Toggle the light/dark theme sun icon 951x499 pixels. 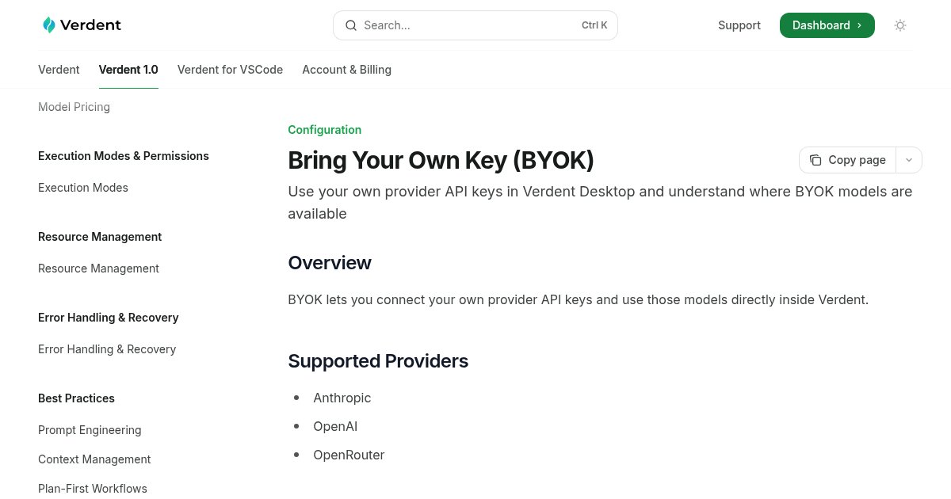pos(900,25)
